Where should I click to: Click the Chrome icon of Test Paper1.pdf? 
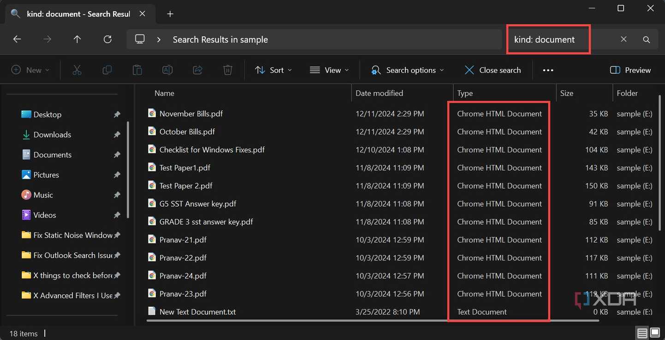pos(152,167)
